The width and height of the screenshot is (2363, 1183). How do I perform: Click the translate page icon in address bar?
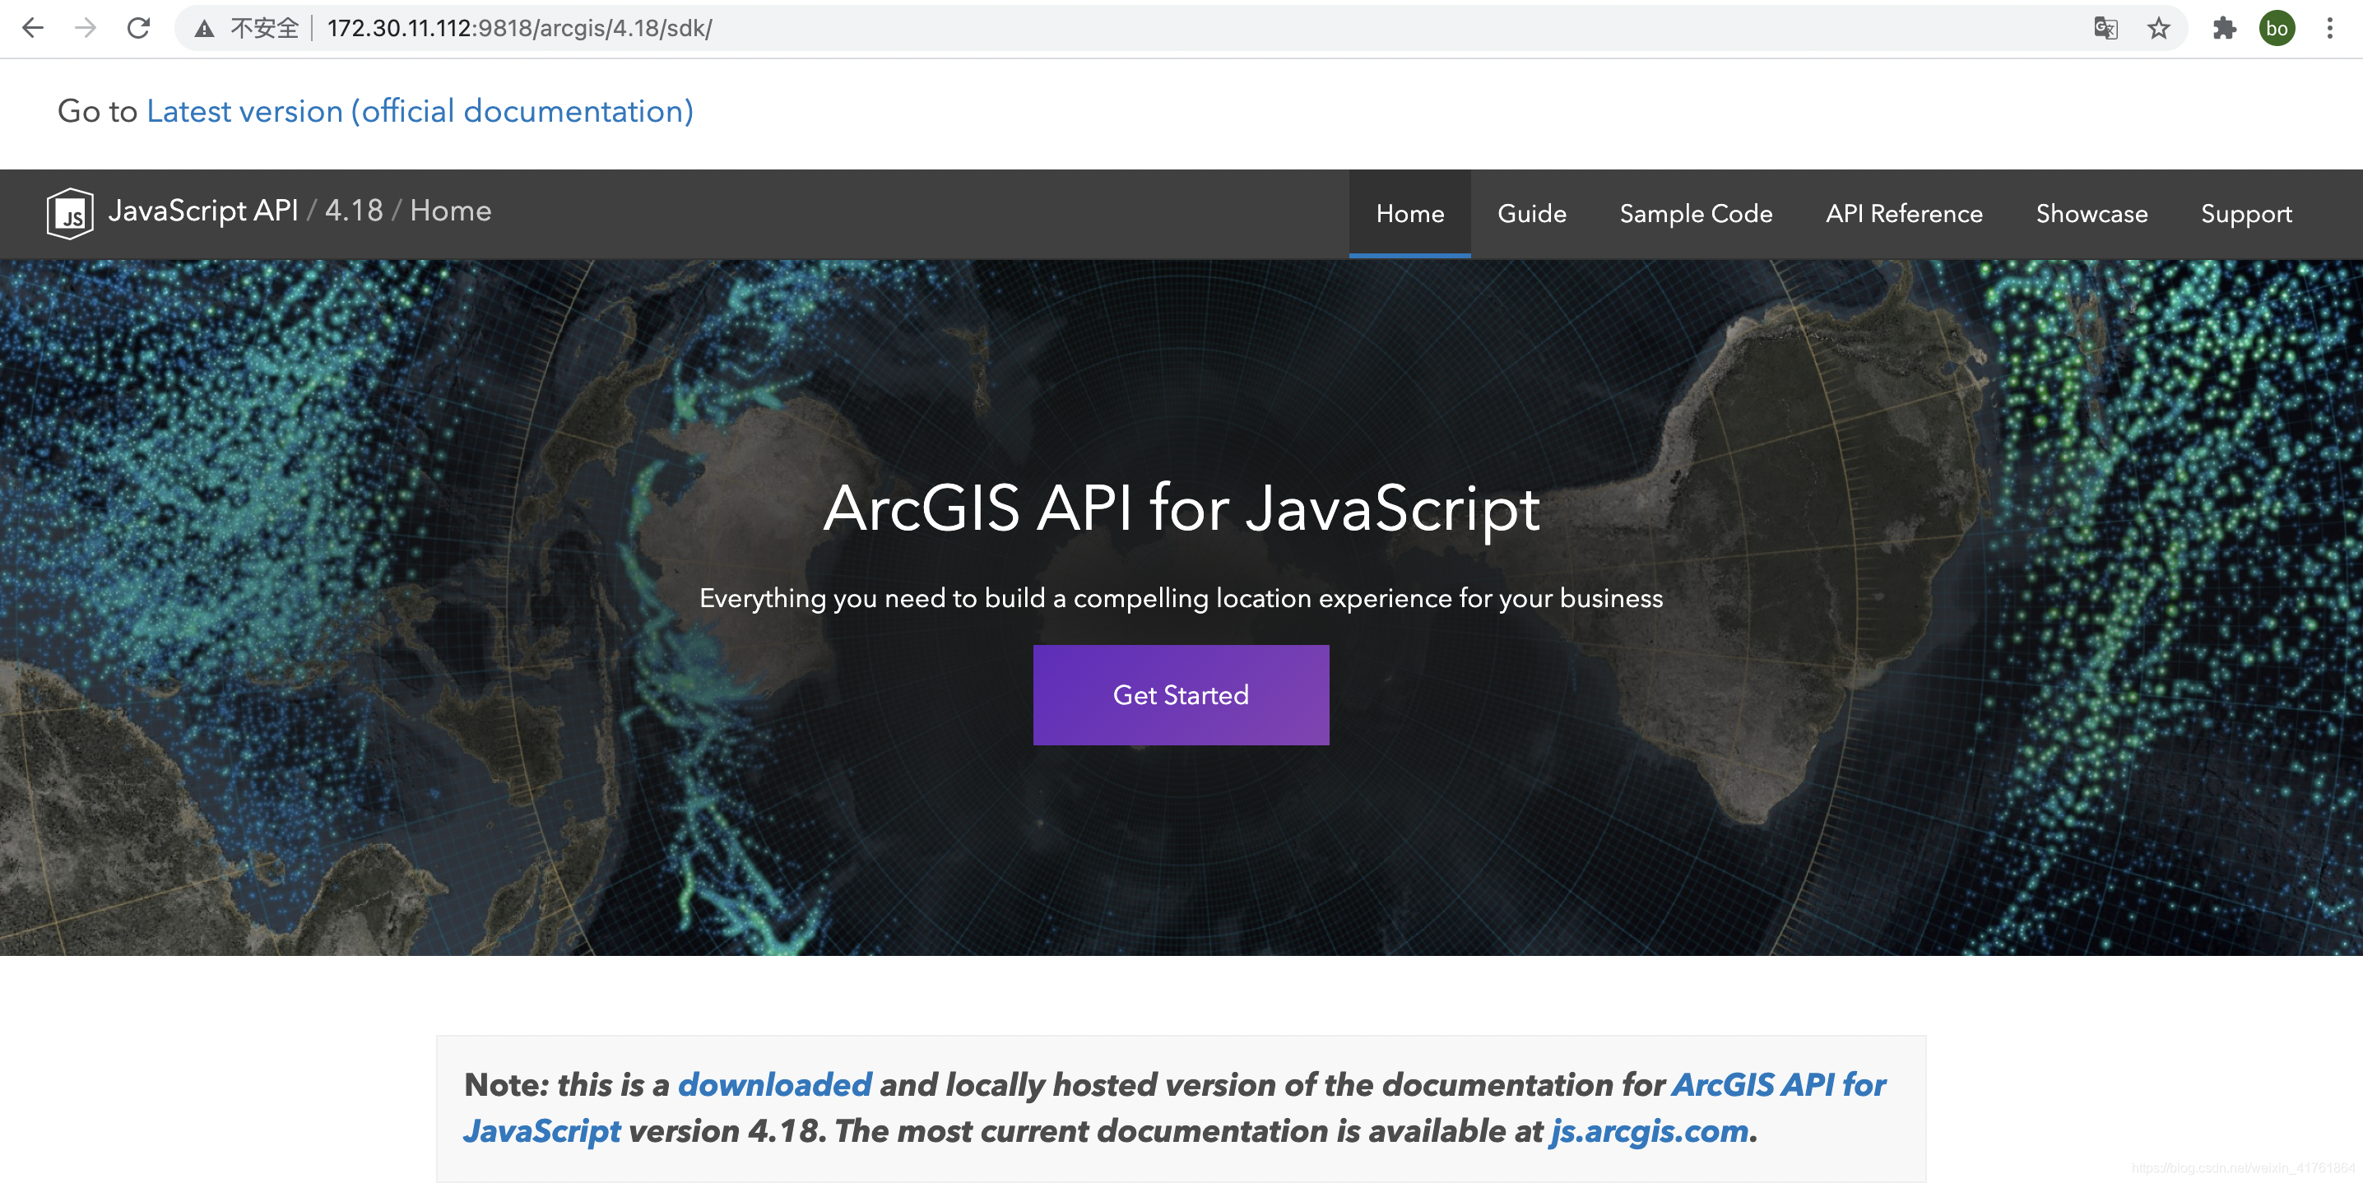click(2104, 27)
